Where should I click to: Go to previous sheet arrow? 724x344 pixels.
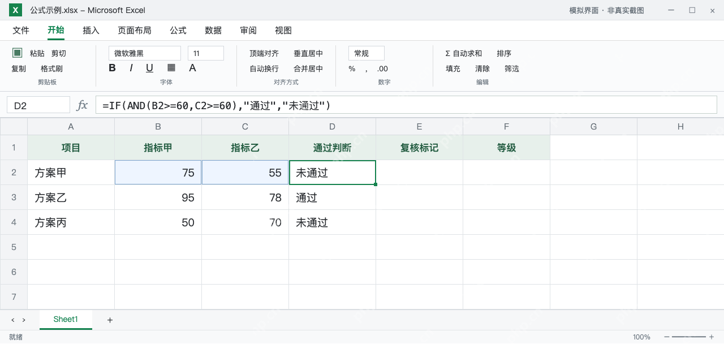coord(13,320)
